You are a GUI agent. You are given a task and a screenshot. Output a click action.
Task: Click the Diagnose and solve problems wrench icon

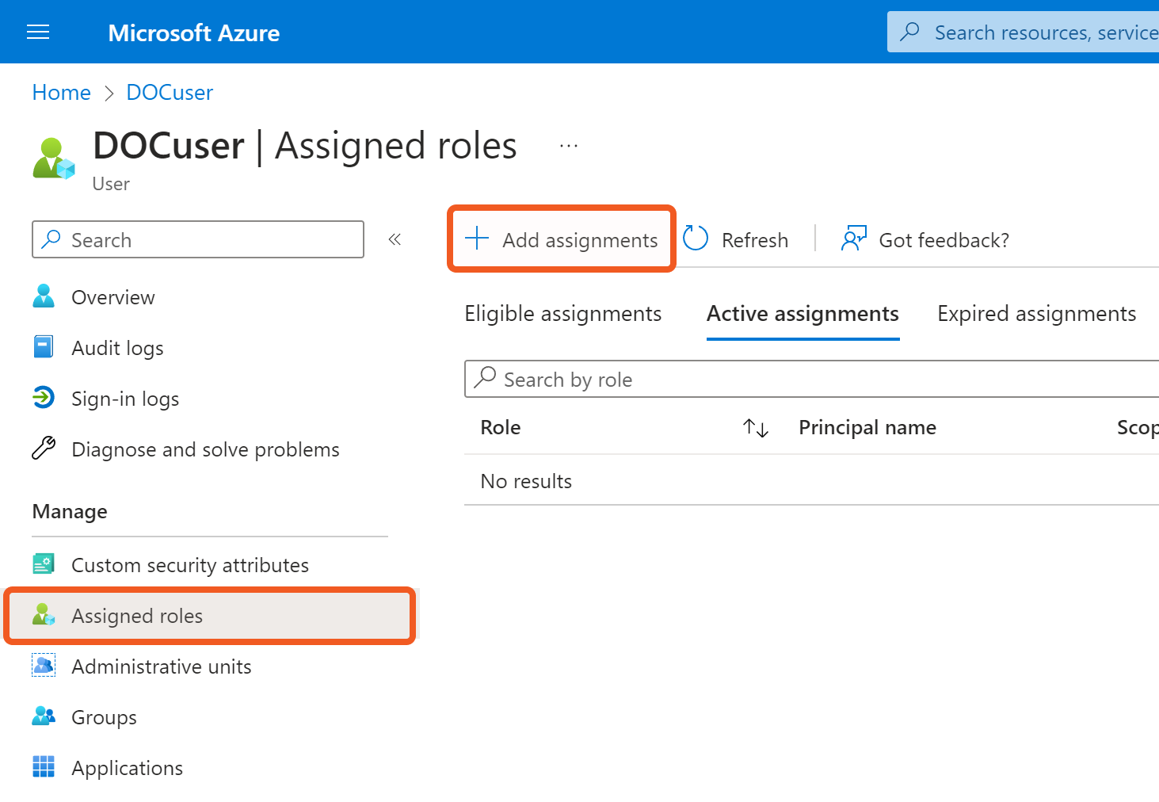click(x=44, y=448)
